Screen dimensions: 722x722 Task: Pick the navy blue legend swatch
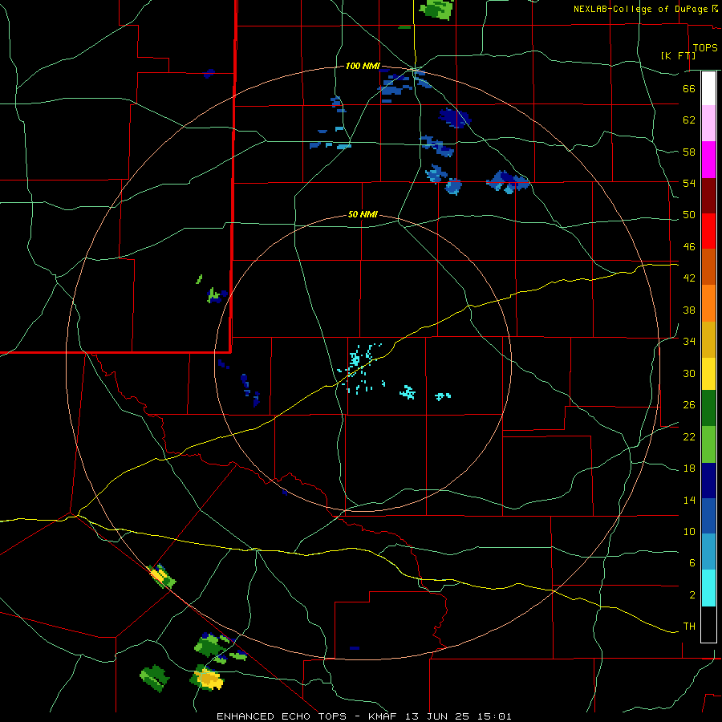(708, 481)
